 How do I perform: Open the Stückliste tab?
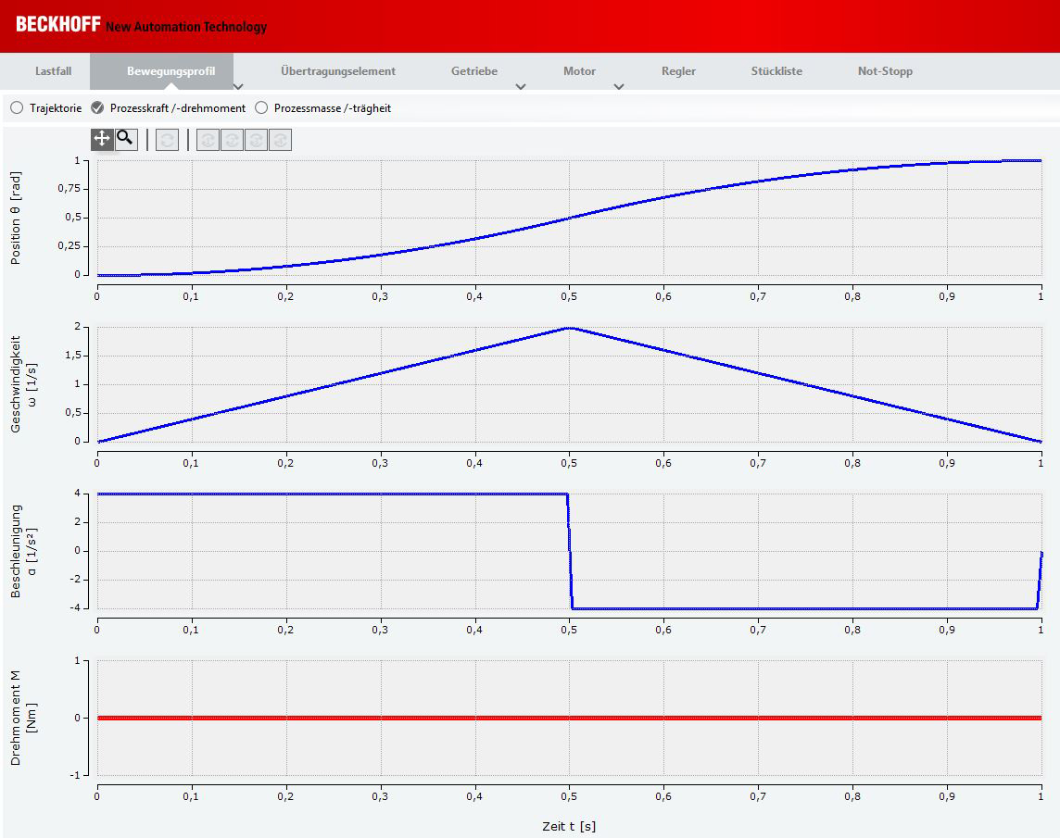click(776, 71)
